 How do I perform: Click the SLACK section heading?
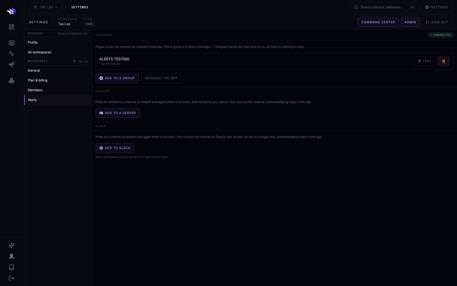(x=101, y=126)
